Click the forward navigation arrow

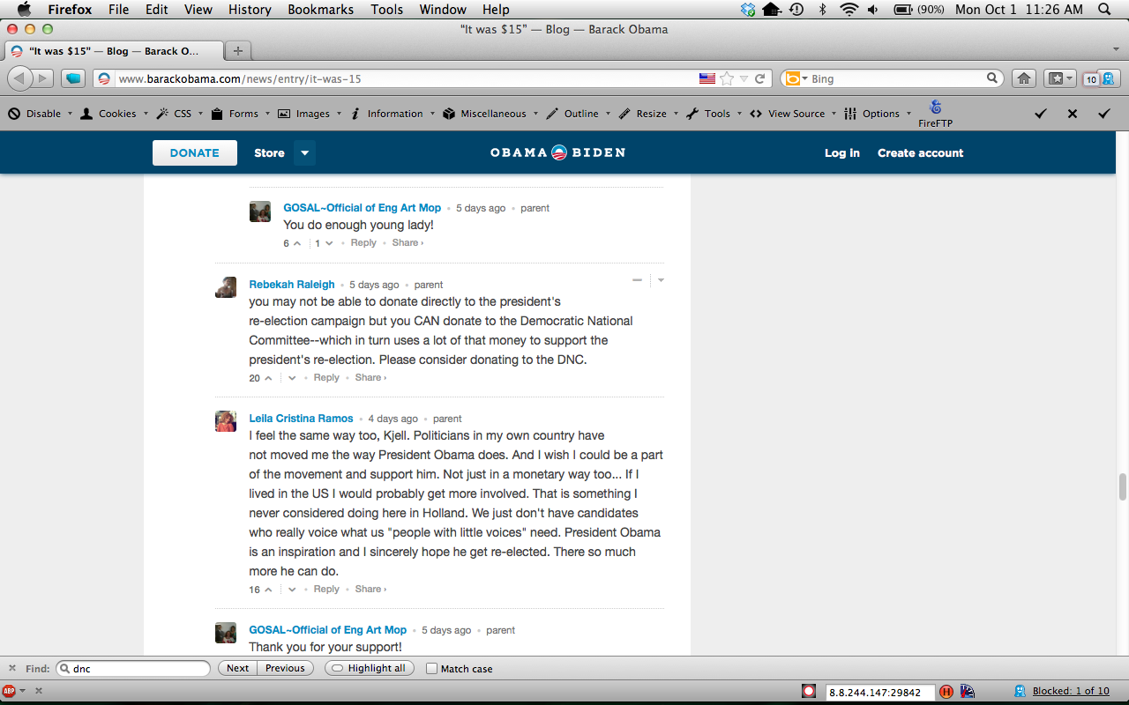click(x=42, y=78)
